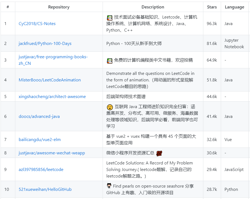
Task: Click the '基于 vue2 + vuex' description text
Action: click(151, 139)
